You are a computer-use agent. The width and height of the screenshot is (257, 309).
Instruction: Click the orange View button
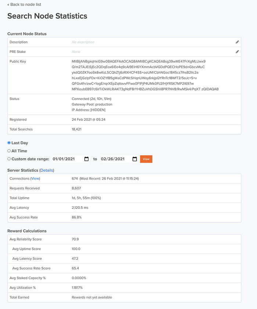tap(146, 159)
